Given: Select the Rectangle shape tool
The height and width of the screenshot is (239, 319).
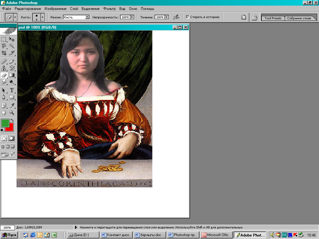Looking at the screenshot, I should pyautogui.click(x=12, y=97).
